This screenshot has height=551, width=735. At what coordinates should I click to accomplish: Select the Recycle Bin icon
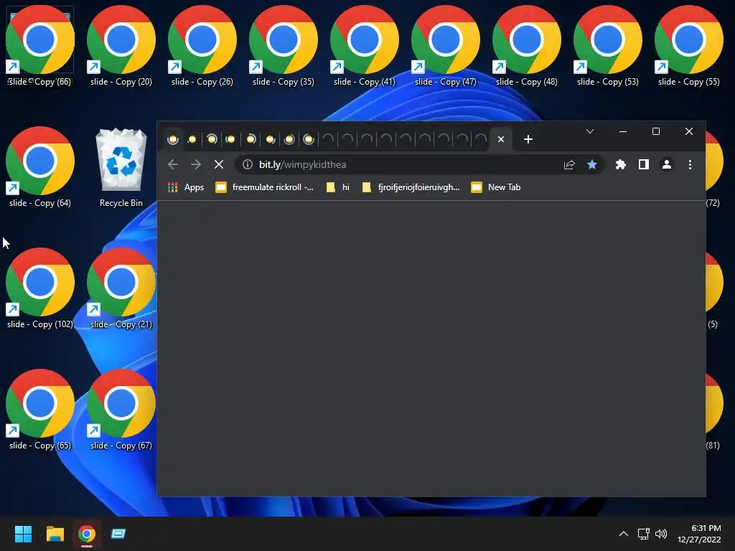click(121, 167)
